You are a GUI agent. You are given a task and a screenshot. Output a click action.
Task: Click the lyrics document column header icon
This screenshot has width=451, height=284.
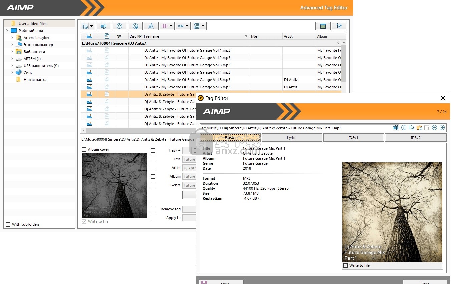click(107, 36)
